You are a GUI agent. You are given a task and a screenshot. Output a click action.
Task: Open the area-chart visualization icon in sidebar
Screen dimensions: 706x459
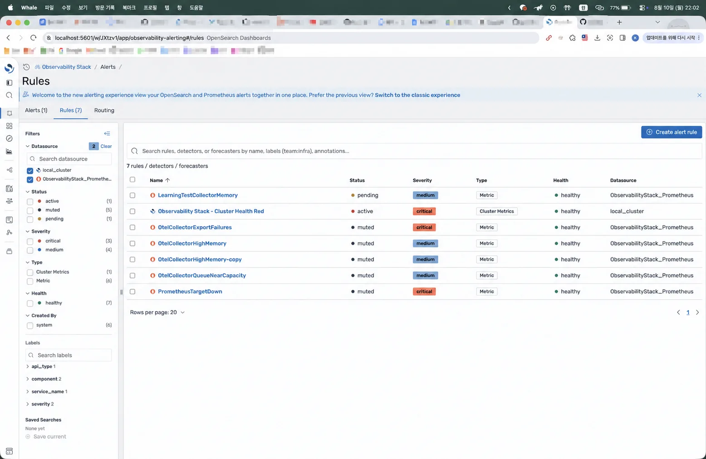pos(9,151)
